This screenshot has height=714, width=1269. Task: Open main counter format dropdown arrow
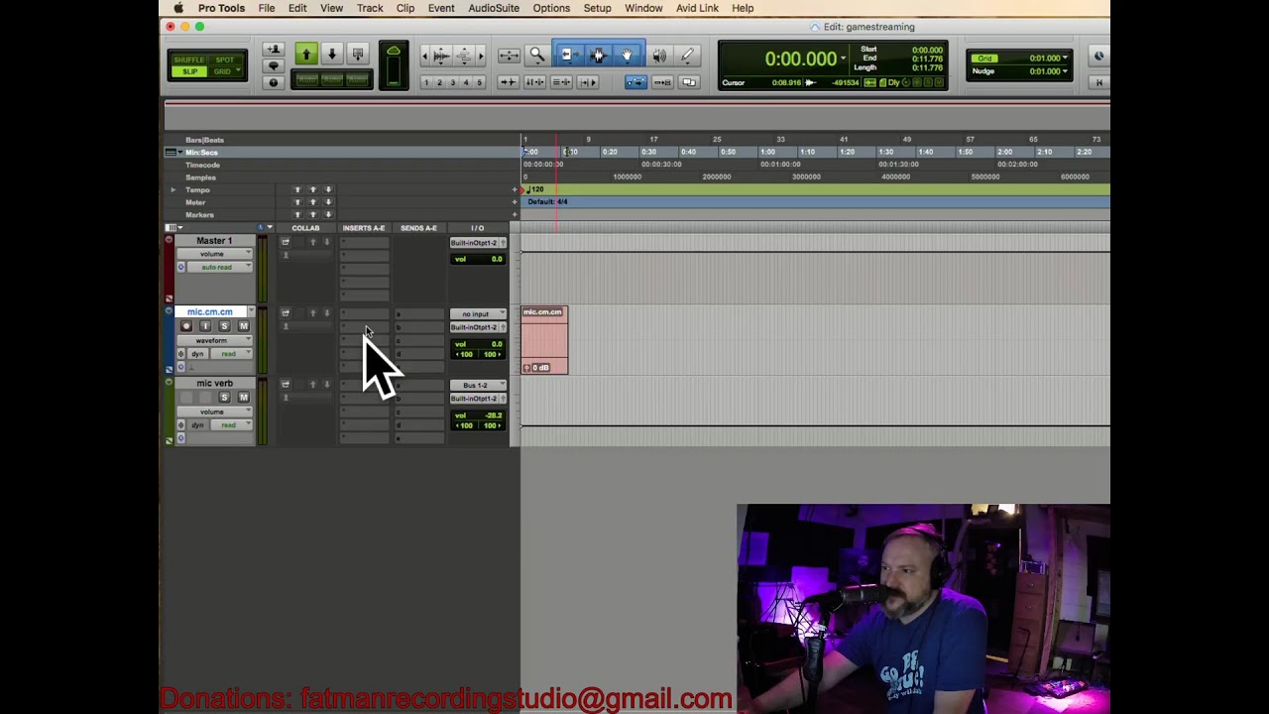click(x=844, y=59)
